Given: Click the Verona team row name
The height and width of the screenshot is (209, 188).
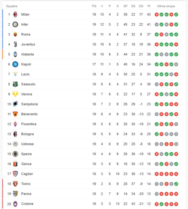Looking at the screenshot, I should pos(27,94).
